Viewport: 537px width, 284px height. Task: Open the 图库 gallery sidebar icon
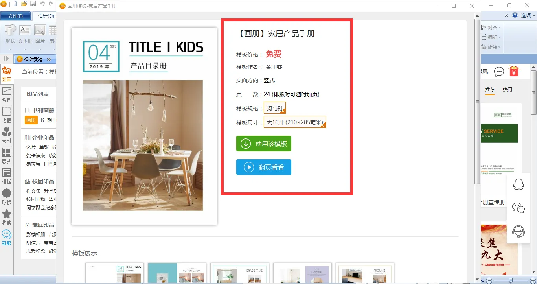(6, 74)
